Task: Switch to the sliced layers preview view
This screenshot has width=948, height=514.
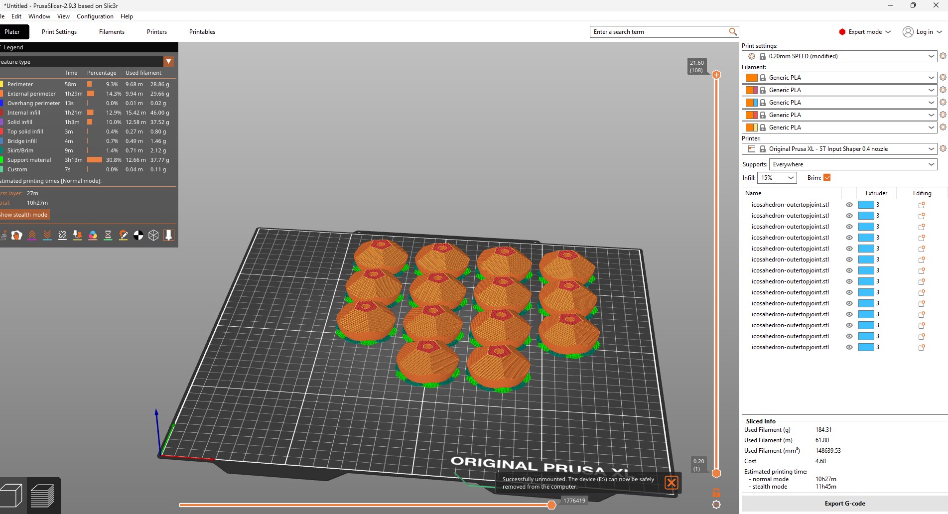Action: pos(42,495)
